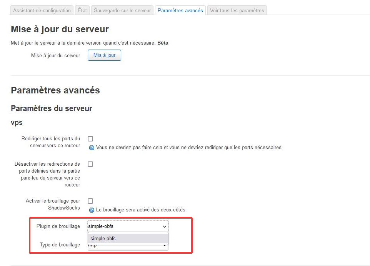Click the Type de brouillage label
The image size is (370, 266).
click(x=60, y=245)
